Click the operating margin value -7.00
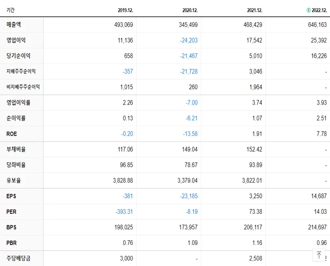Image resolution: width=330 pixels, height=266 pixels. tap(192, 103)
